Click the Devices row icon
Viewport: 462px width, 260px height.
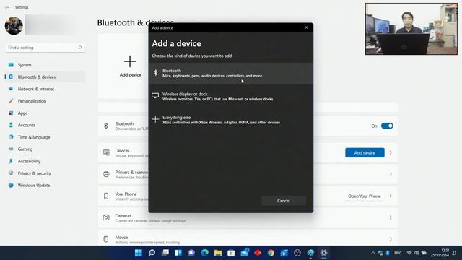106,152
